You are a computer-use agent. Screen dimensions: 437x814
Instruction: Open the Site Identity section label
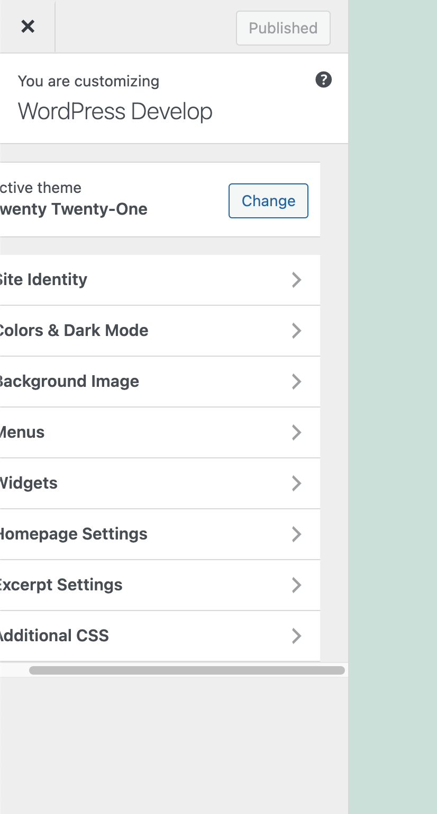click(x=43, y=280)
